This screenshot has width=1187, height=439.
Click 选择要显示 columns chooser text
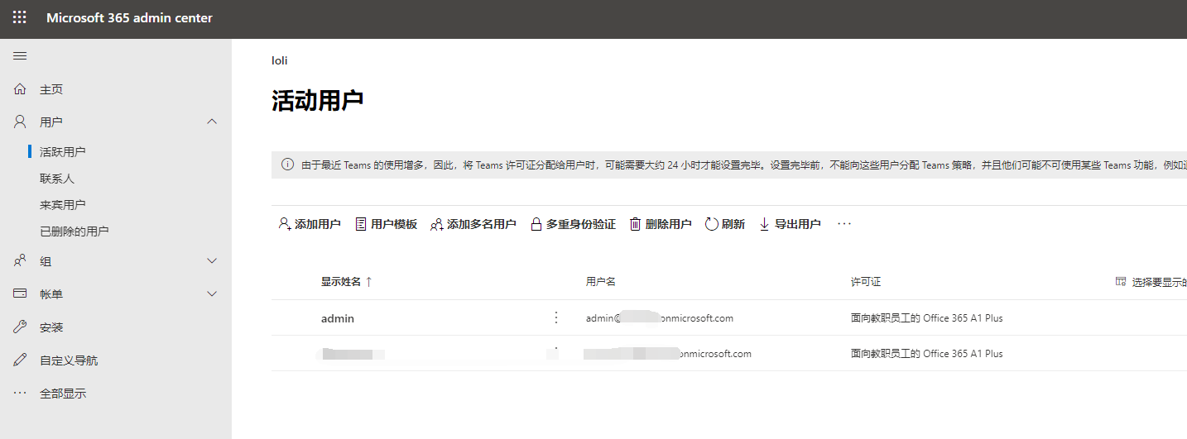[1160, 282]
